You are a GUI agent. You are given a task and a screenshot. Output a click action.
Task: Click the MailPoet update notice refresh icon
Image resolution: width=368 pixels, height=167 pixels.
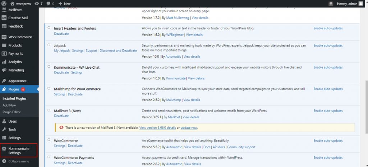61,128
